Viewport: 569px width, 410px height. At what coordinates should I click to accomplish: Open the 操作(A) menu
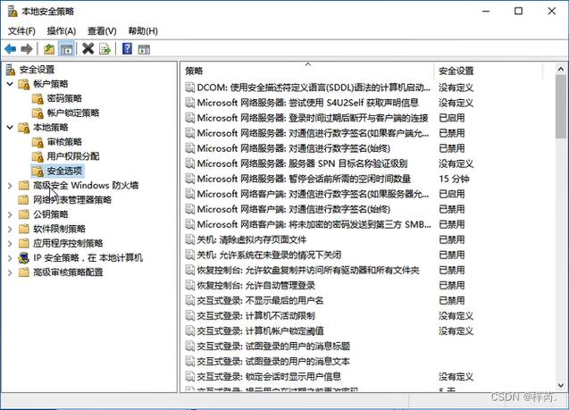[x=62, y=31]
